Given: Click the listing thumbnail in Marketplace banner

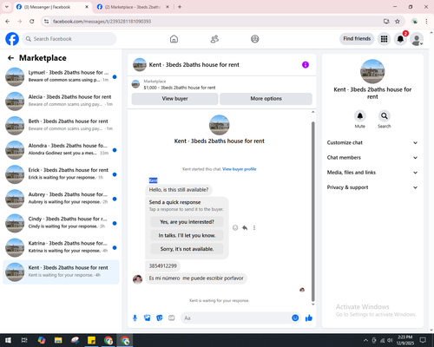Looking at the screenshot, I should [135, 84].
